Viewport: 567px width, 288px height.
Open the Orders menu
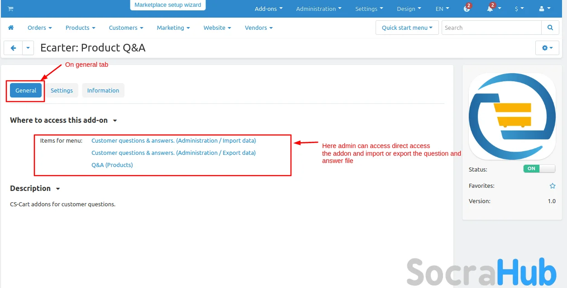point(39,28)
